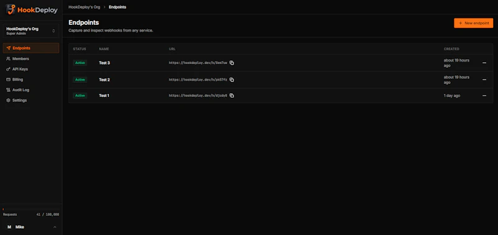Click the Active badge for Test 2
Image resolution: width=498 pixels, height=235 pixels.
click(80, 80)
